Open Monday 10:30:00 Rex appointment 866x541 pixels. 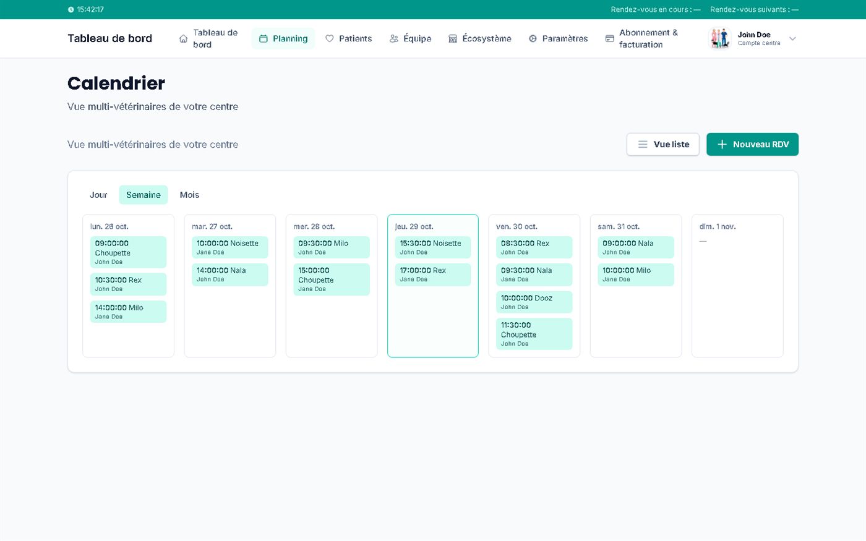point(128,284)
